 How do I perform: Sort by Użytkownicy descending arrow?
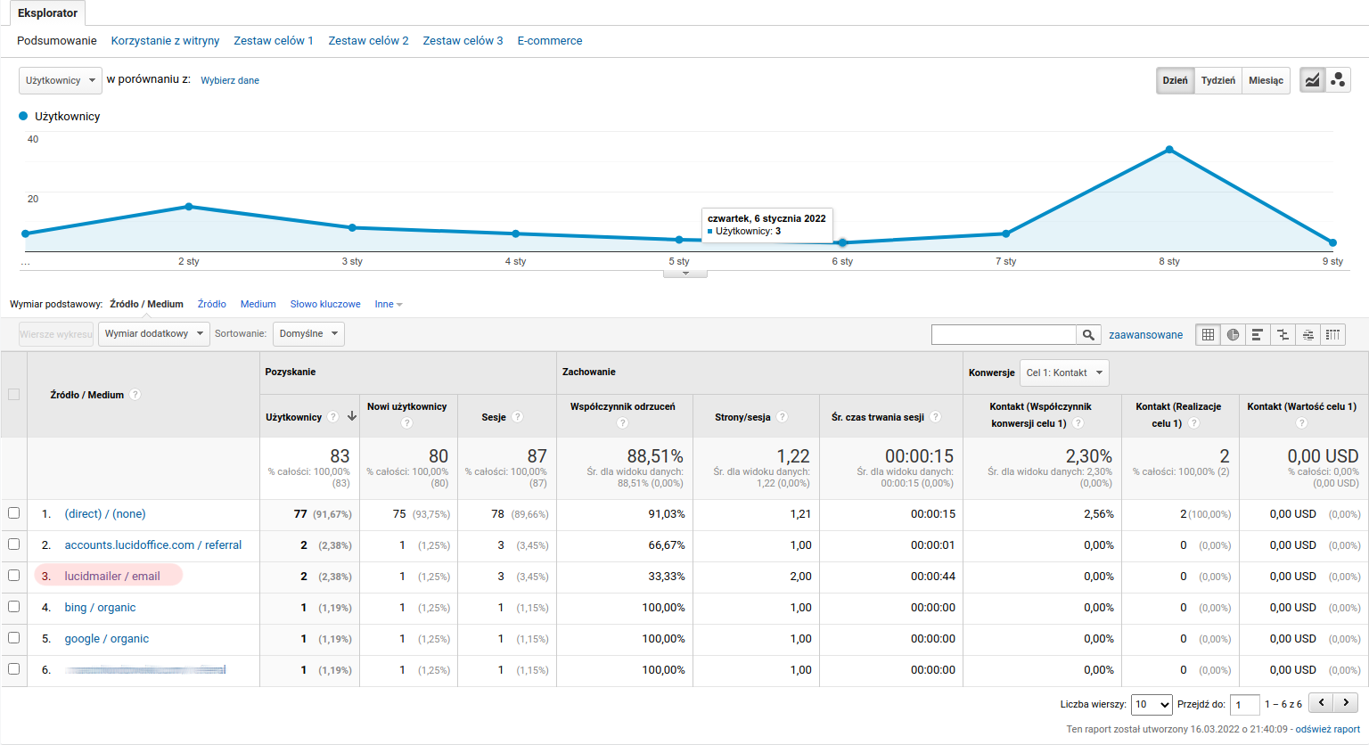tap(352, 416)
